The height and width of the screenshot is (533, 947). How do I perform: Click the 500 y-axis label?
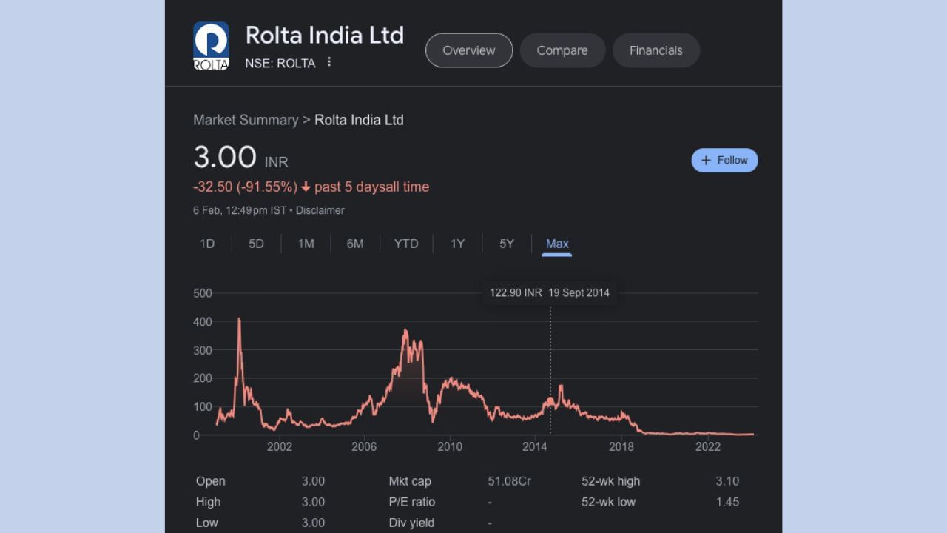click(x=203, y=293)
